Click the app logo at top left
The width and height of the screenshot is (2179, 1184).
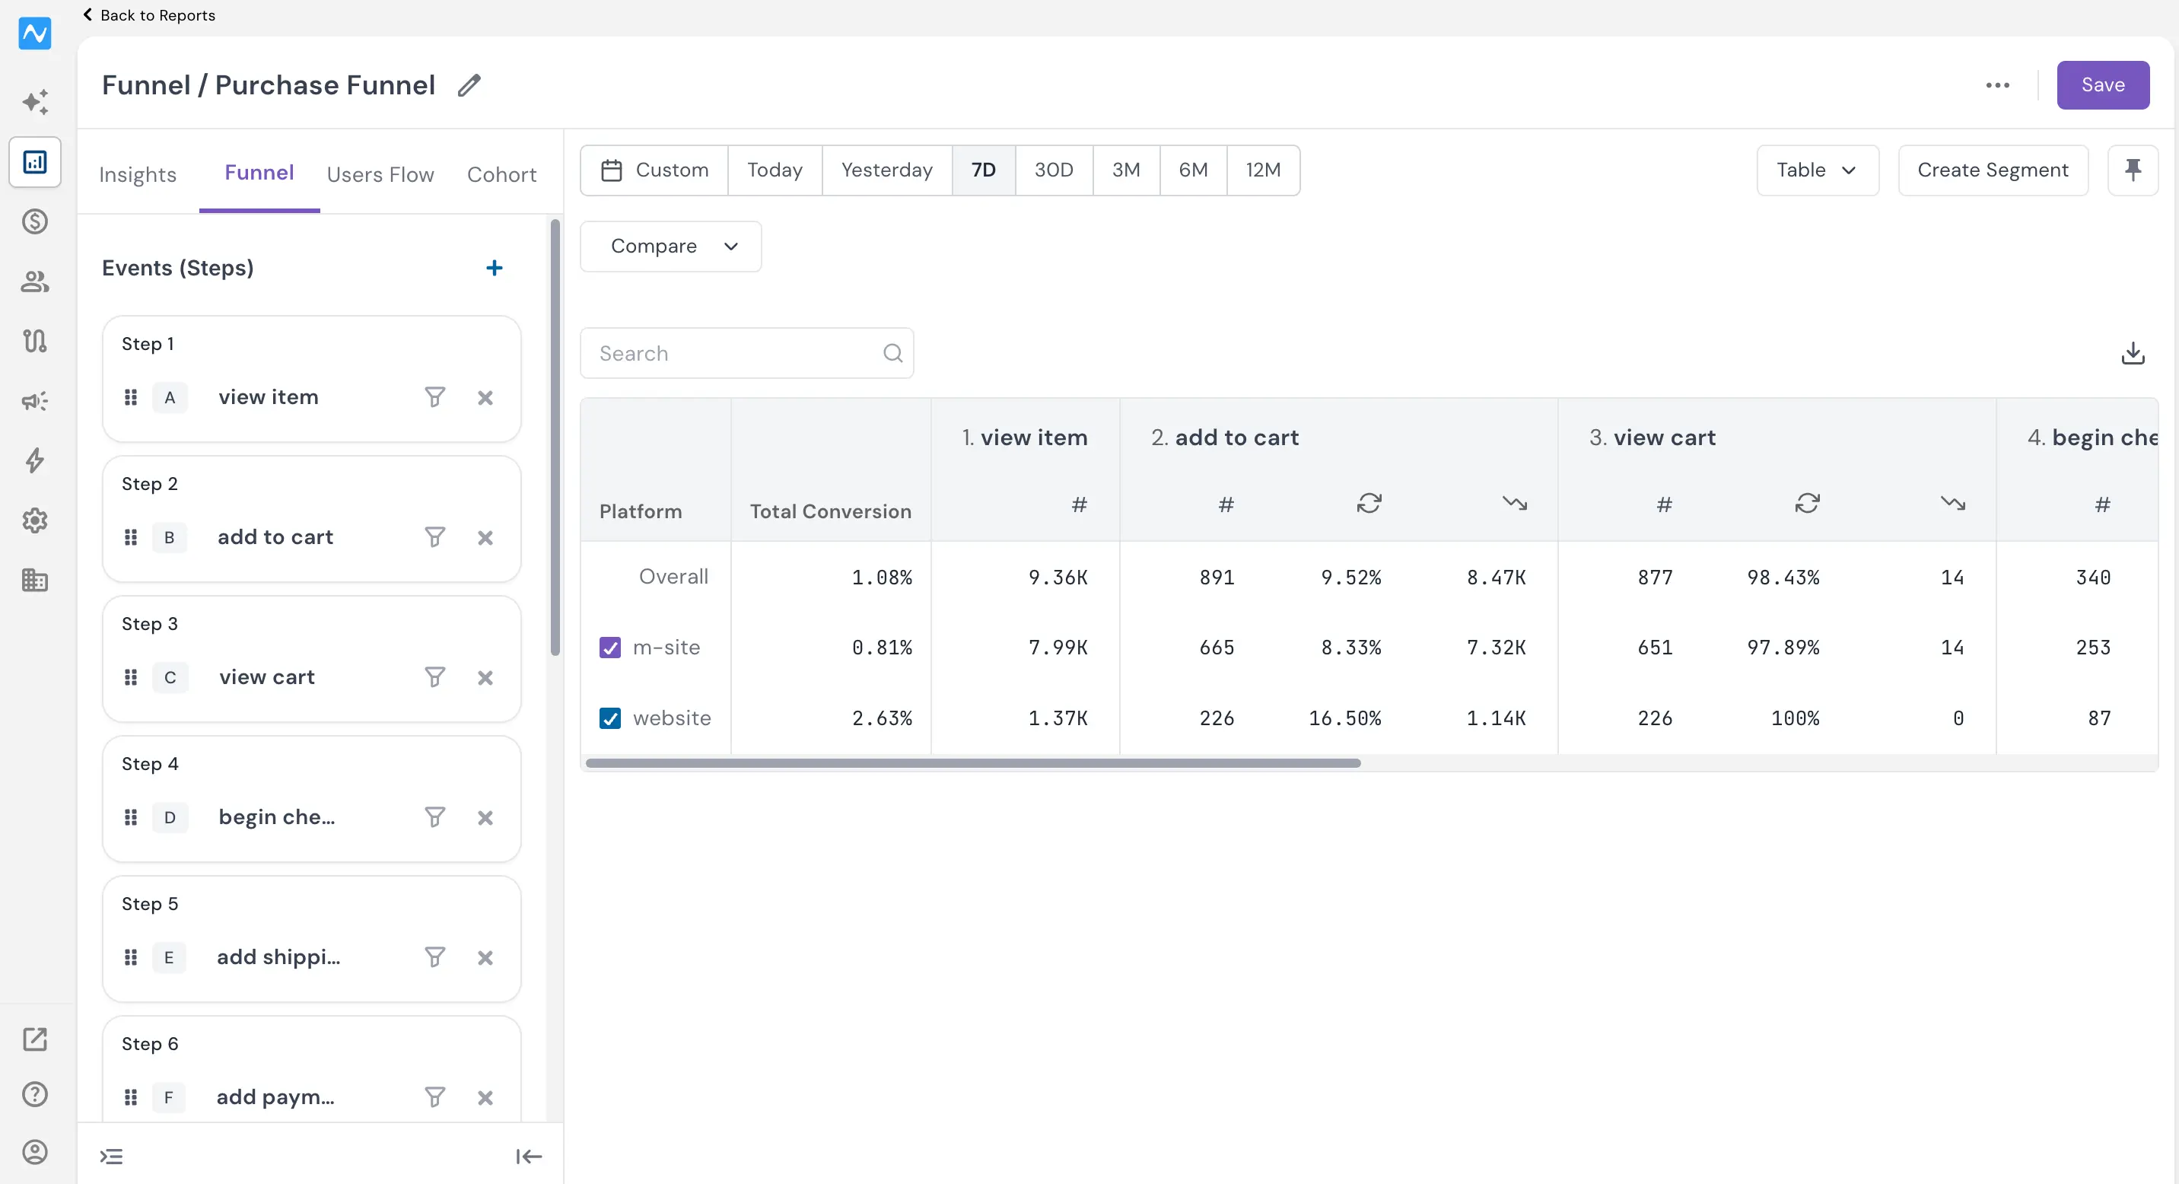[x=35, y=33]
